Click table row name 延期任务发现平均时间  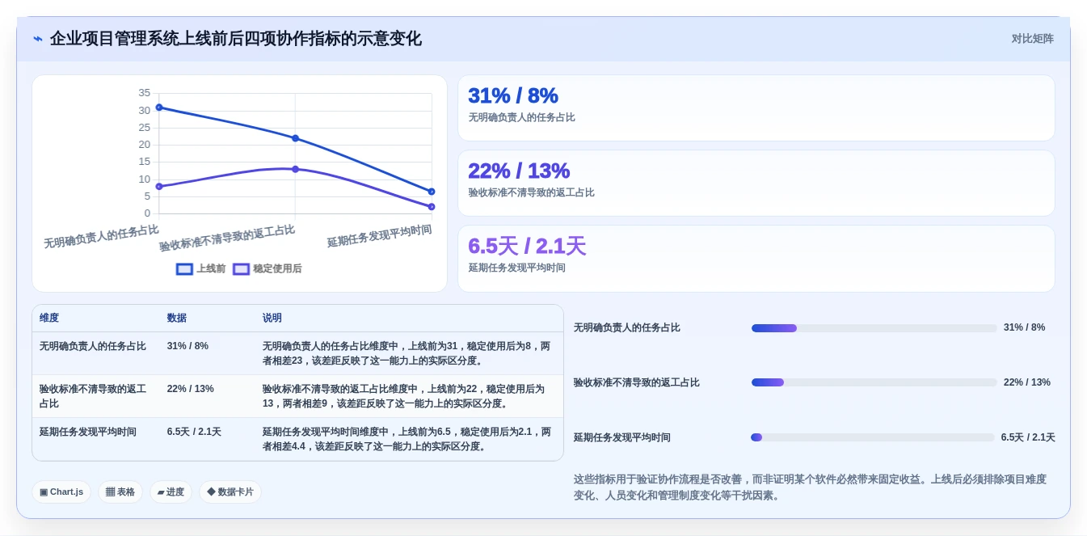(88, 432)
